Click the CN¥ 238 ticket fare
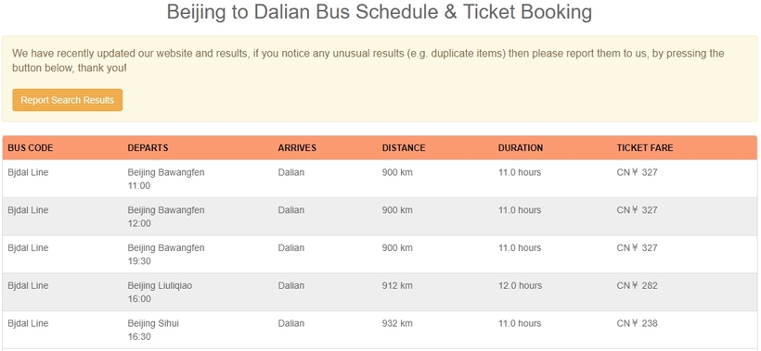The height and width of the screenshot is (351, 761). tap(637, 323)
